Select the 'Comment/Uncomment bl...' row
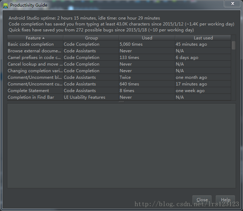Screen dimensions: 243x211 [x=119, y=77]
